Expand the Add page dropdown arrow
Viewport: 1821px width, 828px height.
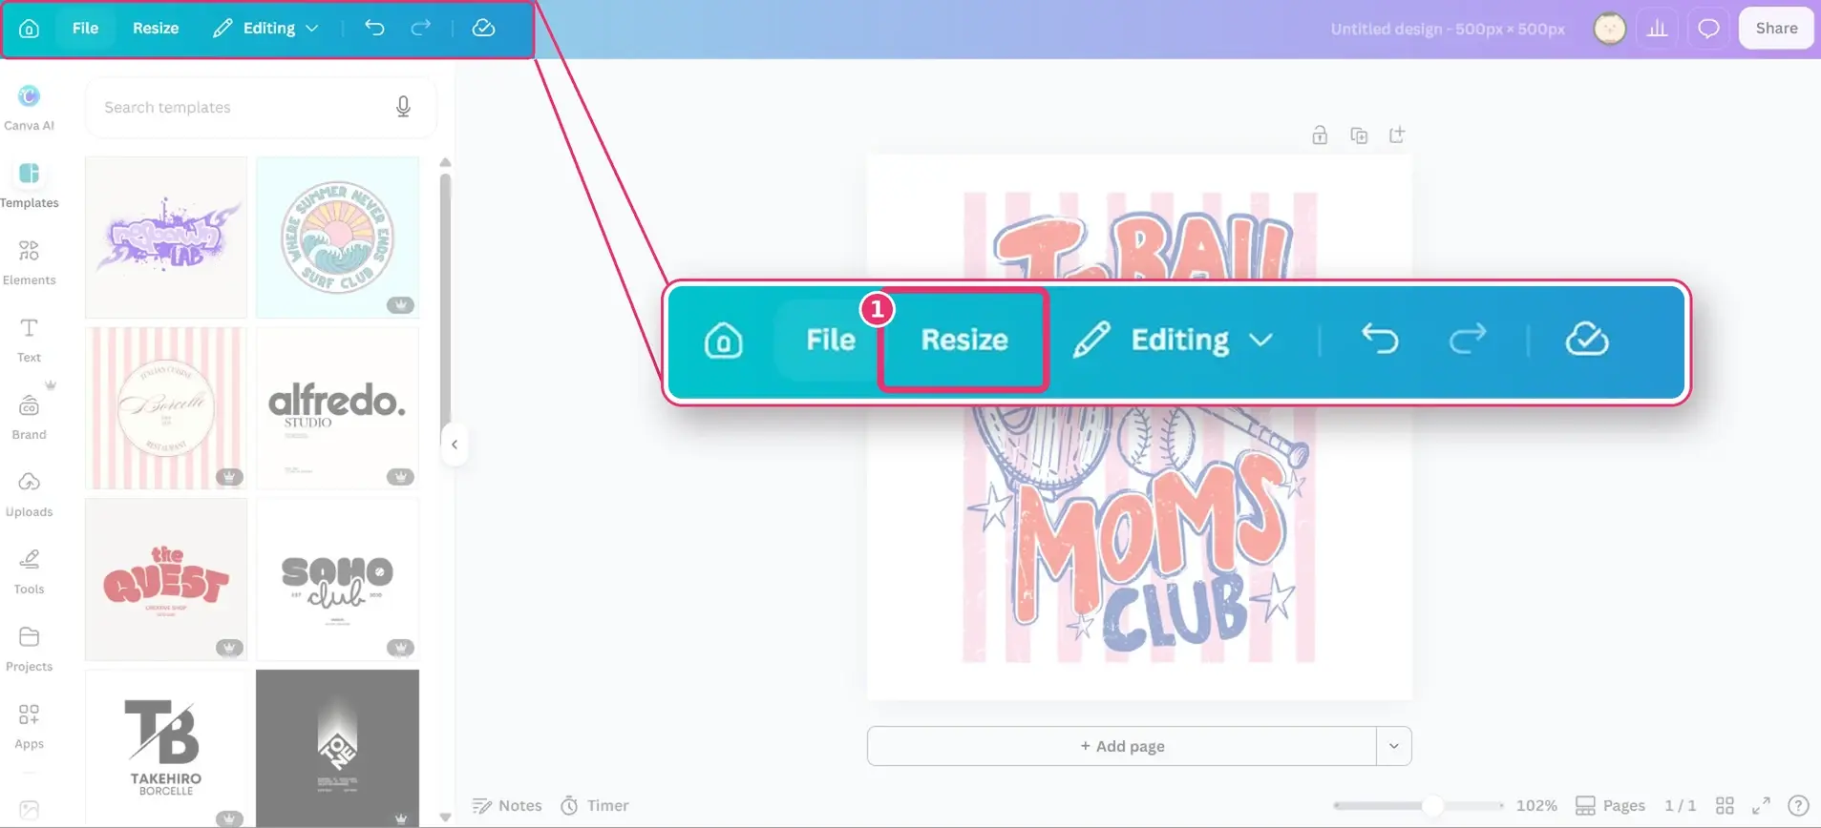(x=1394, y=746)
